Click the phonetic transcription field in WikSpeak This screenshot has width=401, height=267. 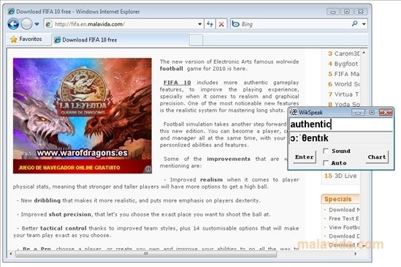(x=341, y=138)
